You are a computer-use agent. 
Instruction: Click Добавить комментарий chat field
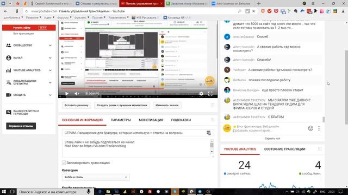point(269,131)
